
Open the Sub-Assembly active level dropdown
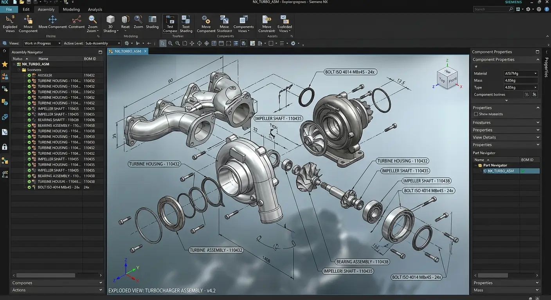(x=103, y=43)
